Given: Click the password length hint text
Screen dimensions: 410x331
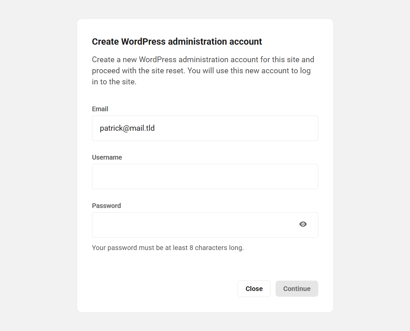Looking at the screenshot, I should pyautogui.click(x=168, y=248).
